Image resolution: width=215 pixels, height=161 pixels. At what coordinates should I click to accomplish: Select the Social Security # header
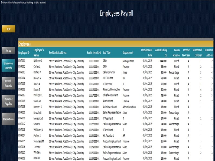(94, 53)
